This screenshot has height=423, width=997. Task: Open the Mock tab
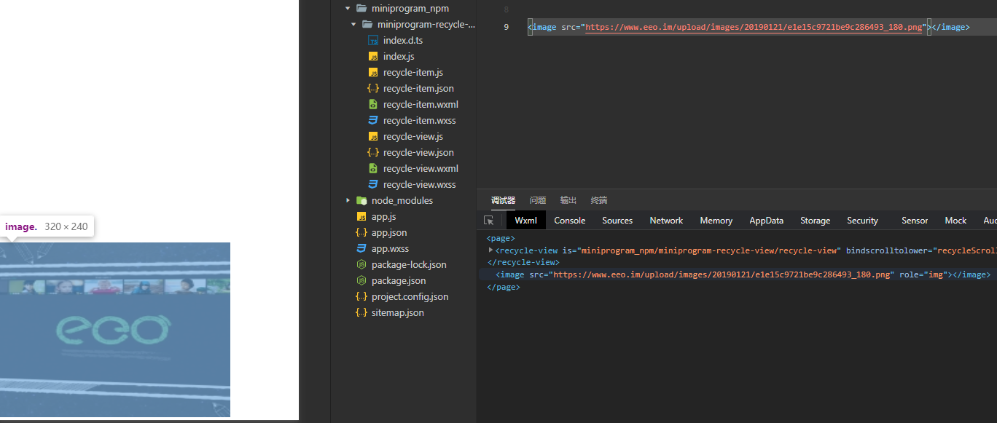click(x=955, y=221)
